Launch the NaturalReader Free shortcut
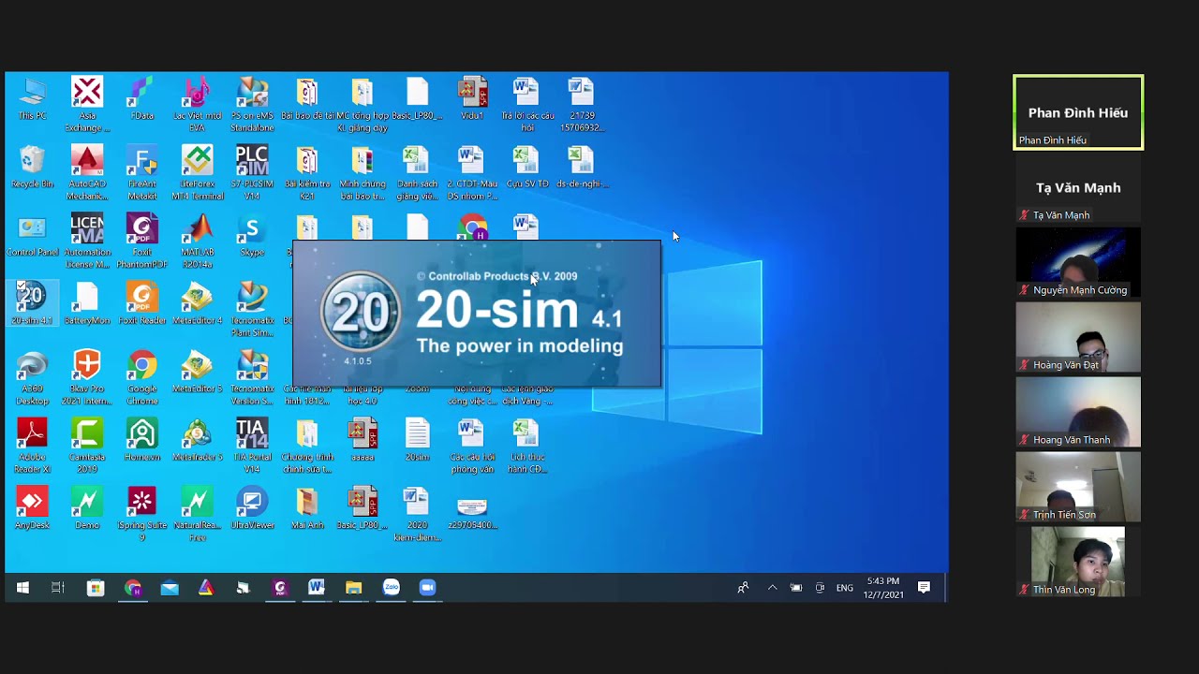Viewport: 1199px width, 674px height. coord(198,515)
